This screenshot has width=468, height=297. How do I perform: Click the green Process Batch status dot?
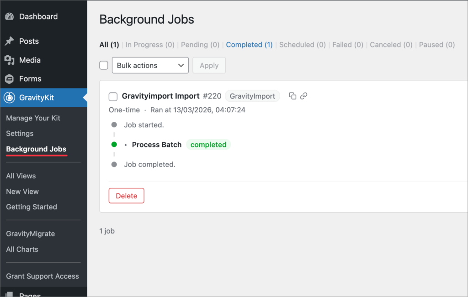[114, 144]
